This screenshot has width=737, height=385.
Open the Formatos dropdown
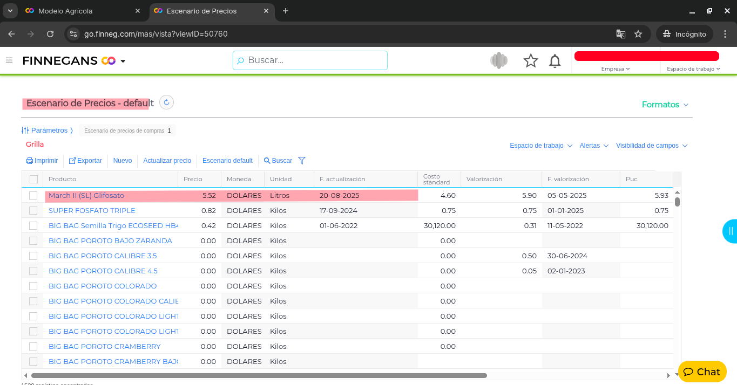point(665,105)
